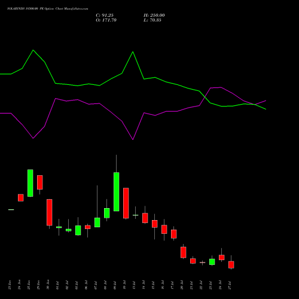Click the high value H: 250.00
The image size is (299, 299).
154,16
